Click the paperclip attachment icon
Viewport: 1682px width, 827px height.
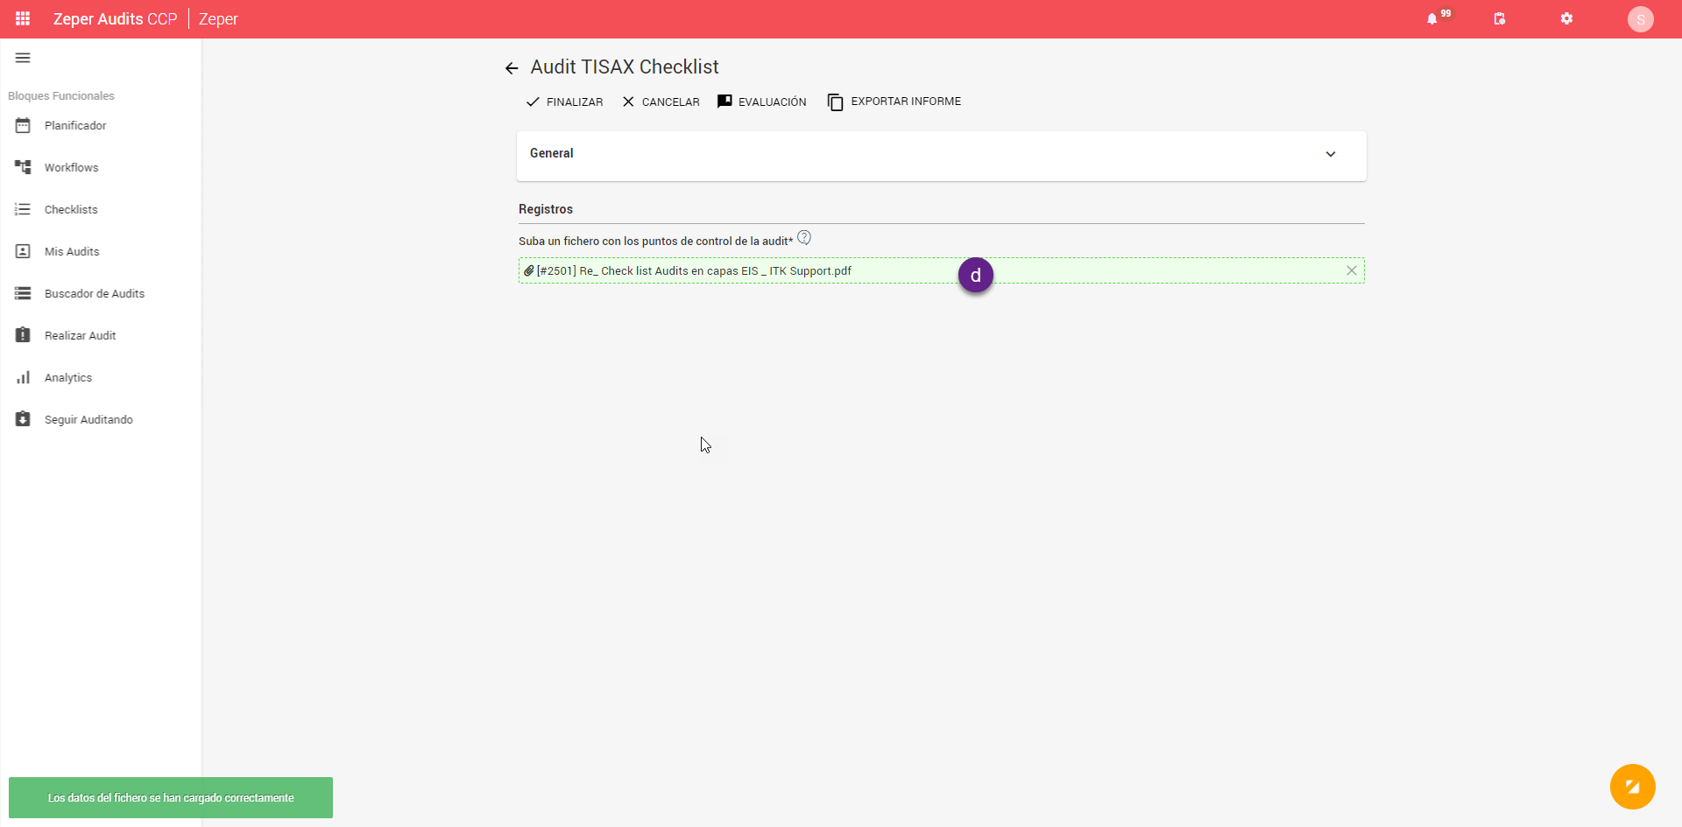tap(529, 270)
